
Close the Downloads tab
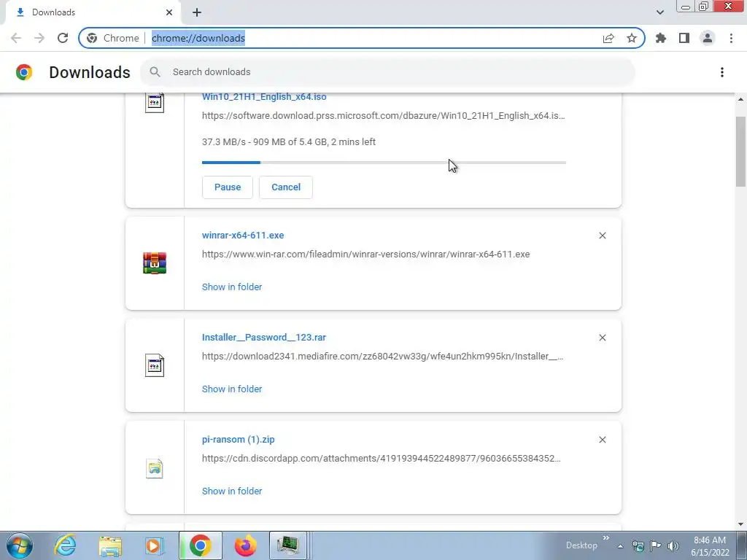169,12
